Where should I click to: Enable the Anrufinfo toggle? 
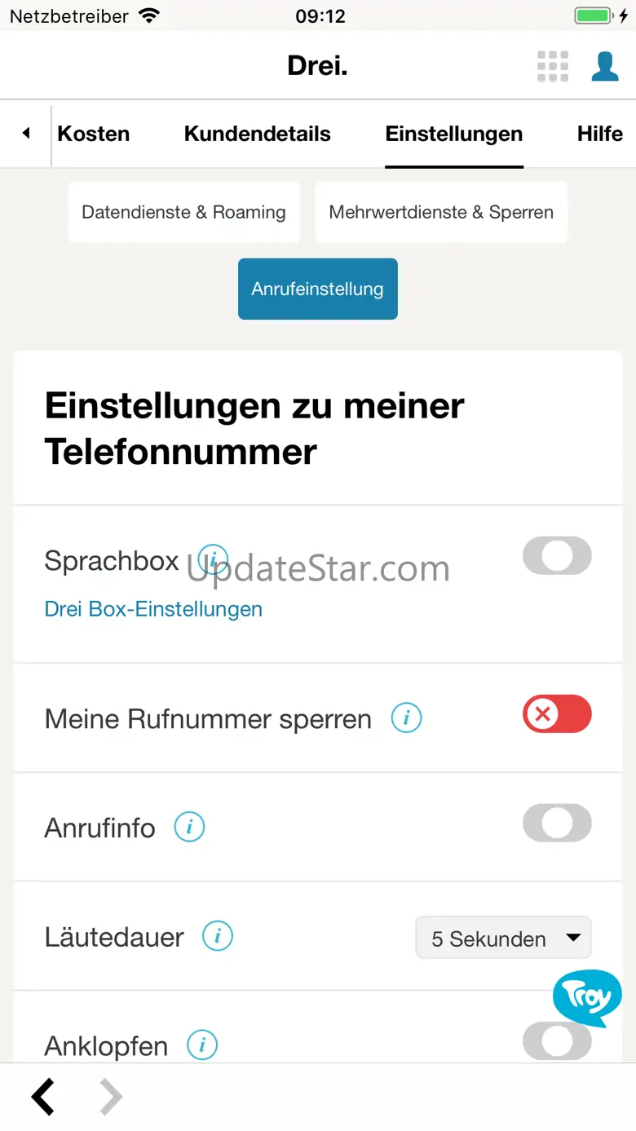point(557,823)
